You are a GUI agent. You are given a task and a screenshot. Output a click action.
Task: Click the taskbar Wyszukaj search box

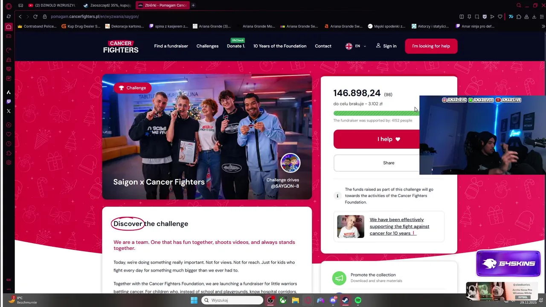[x=232, y=300]
